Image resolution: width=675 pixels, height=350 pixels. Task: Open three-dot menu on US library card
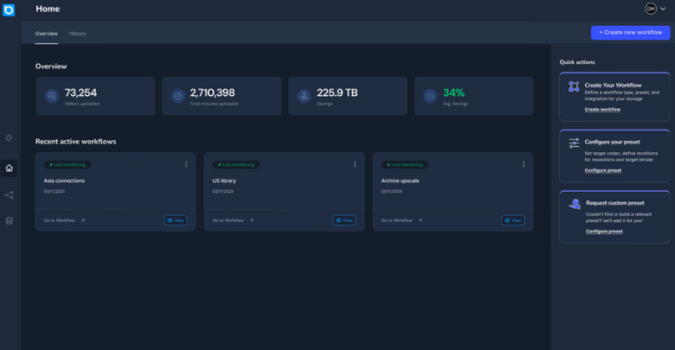[355, 164]
